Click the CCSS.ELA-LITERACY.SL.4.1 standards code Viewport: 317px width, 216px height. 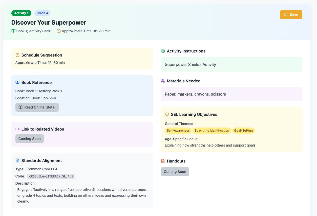pos(51,176)
